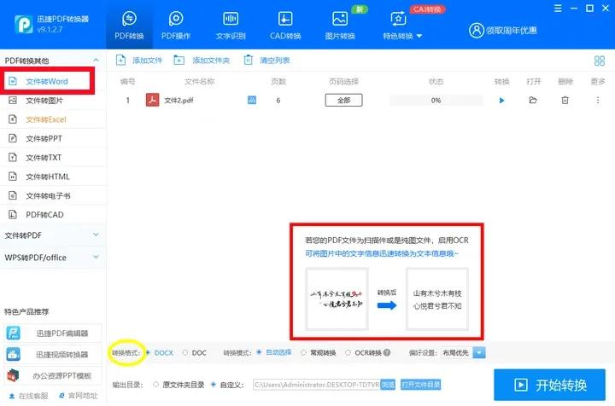The height and width of the screenshot is (406, 615).
Task: Switch to the PDF操作 tab
Action: (x=176, y=26)
